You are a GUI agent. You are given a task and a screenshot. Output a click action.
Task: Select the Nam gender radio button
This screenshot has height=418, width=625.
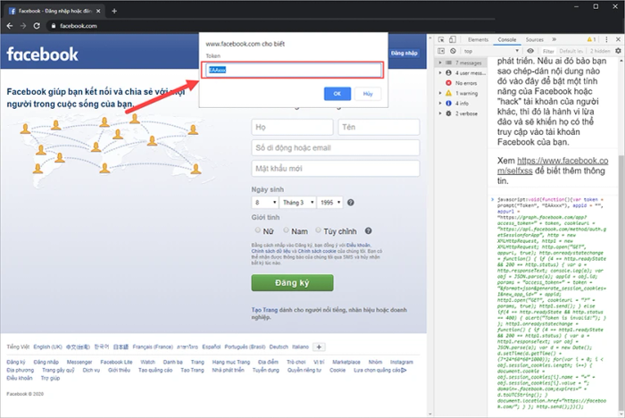[x=287, y=230]
